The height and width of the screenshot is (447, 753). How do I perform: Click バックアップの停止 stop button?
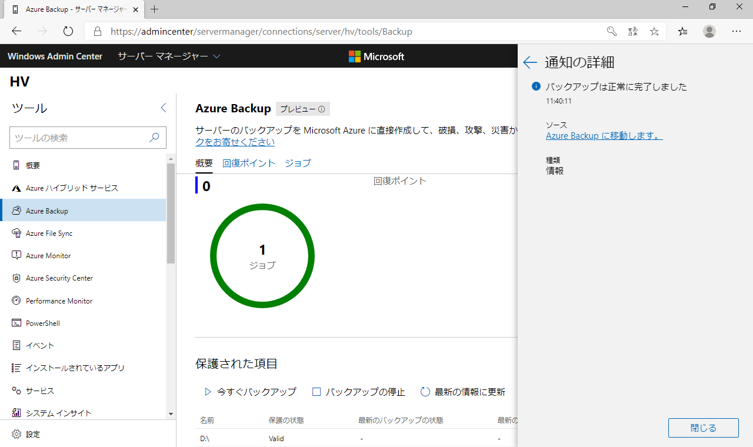[x=358, y=392]
